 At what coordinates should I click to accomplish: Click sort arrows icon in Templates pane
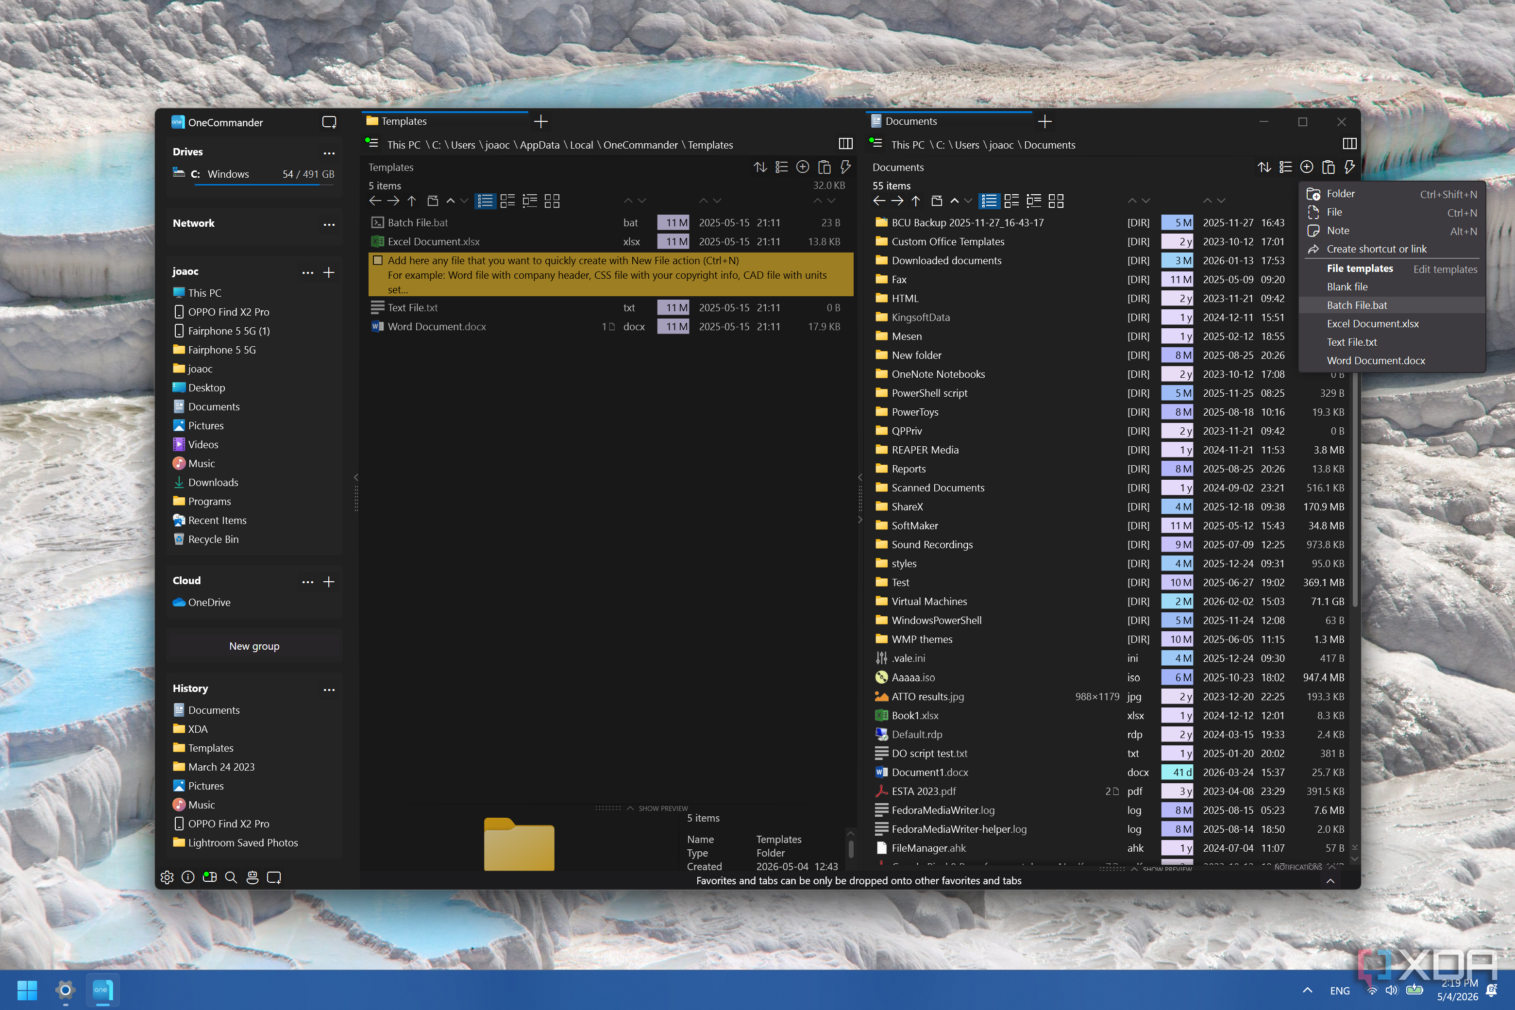760,167
